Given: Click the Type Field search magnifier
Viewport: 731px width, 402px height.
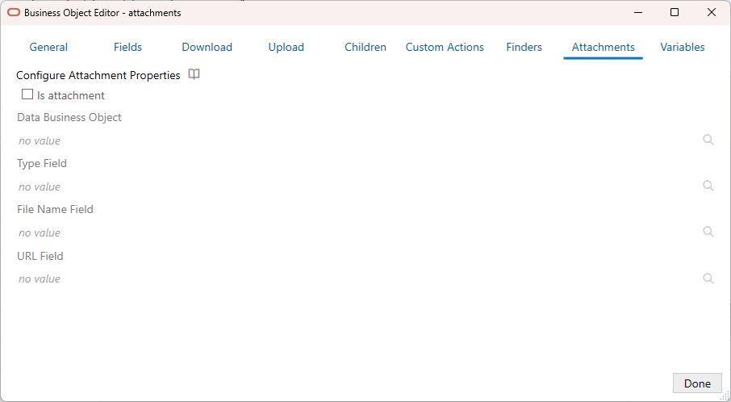Looking at the screenshot, I should click(708, 186).
